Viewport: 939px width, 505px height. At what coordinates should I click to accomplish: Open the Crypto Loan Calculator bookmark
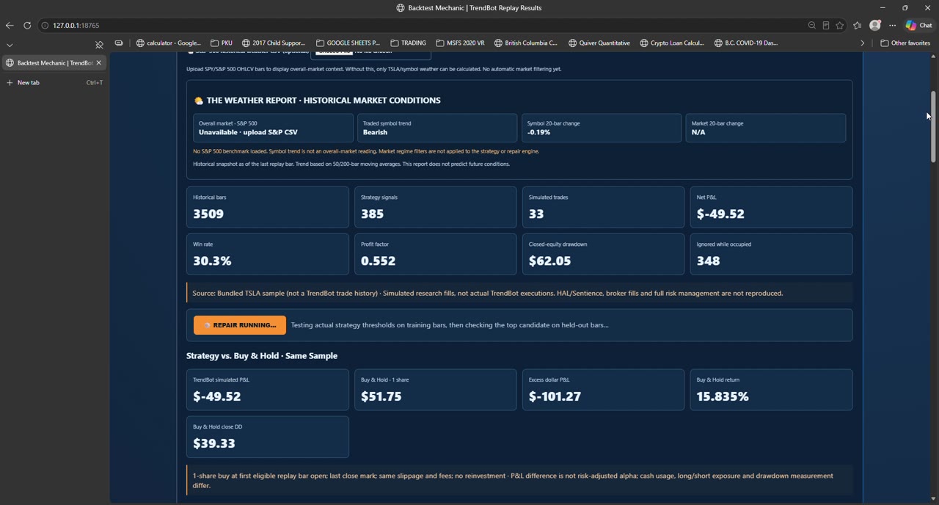(672, 43)
